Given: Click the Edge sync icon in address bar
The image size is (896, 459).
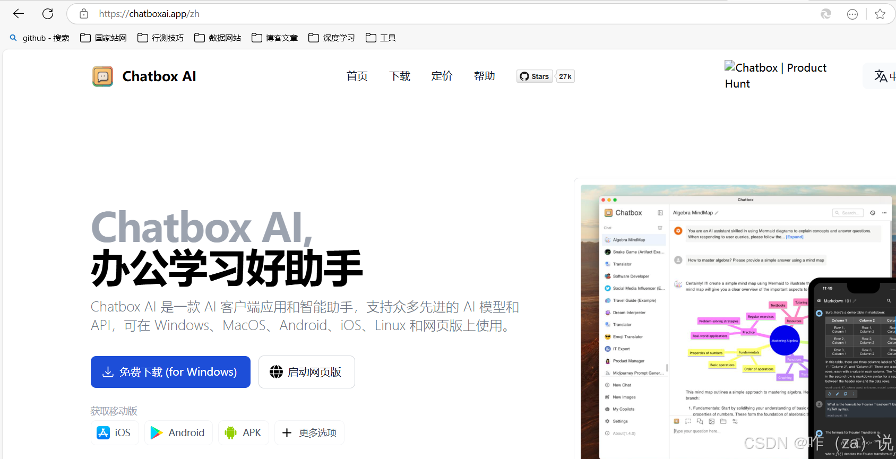Looking at the screenshot, I should (826, 14).
